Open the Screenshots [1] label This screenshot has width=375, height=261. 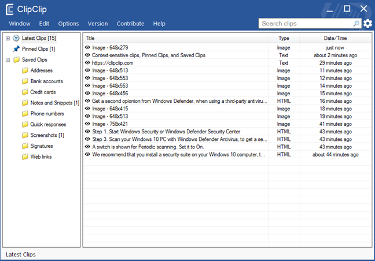(x=47, y=135)
